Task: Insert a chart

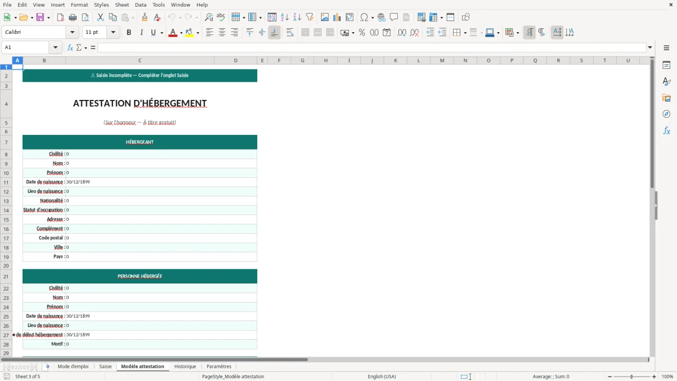Action: 337,17
